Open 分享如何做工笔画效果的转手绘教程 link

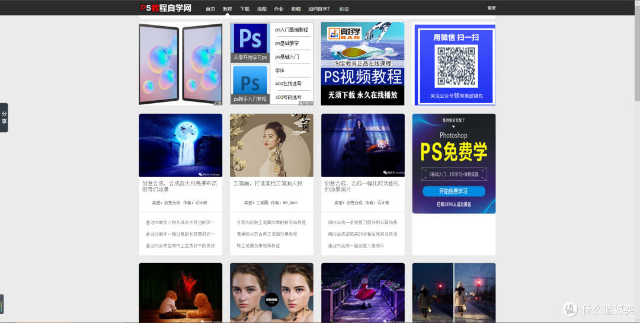click(x=271, y=223)
